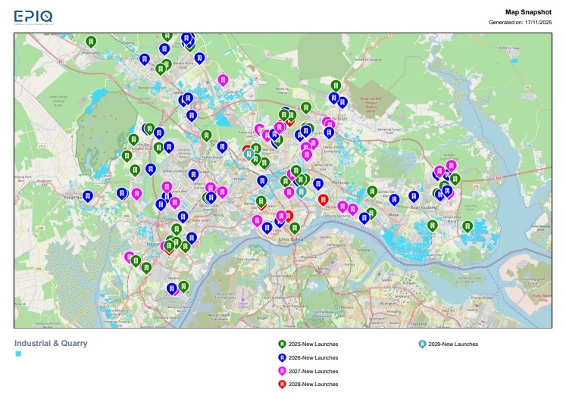
Task: Click the Industrial & Quarry cyan swatch
Action: click(18, 354)
